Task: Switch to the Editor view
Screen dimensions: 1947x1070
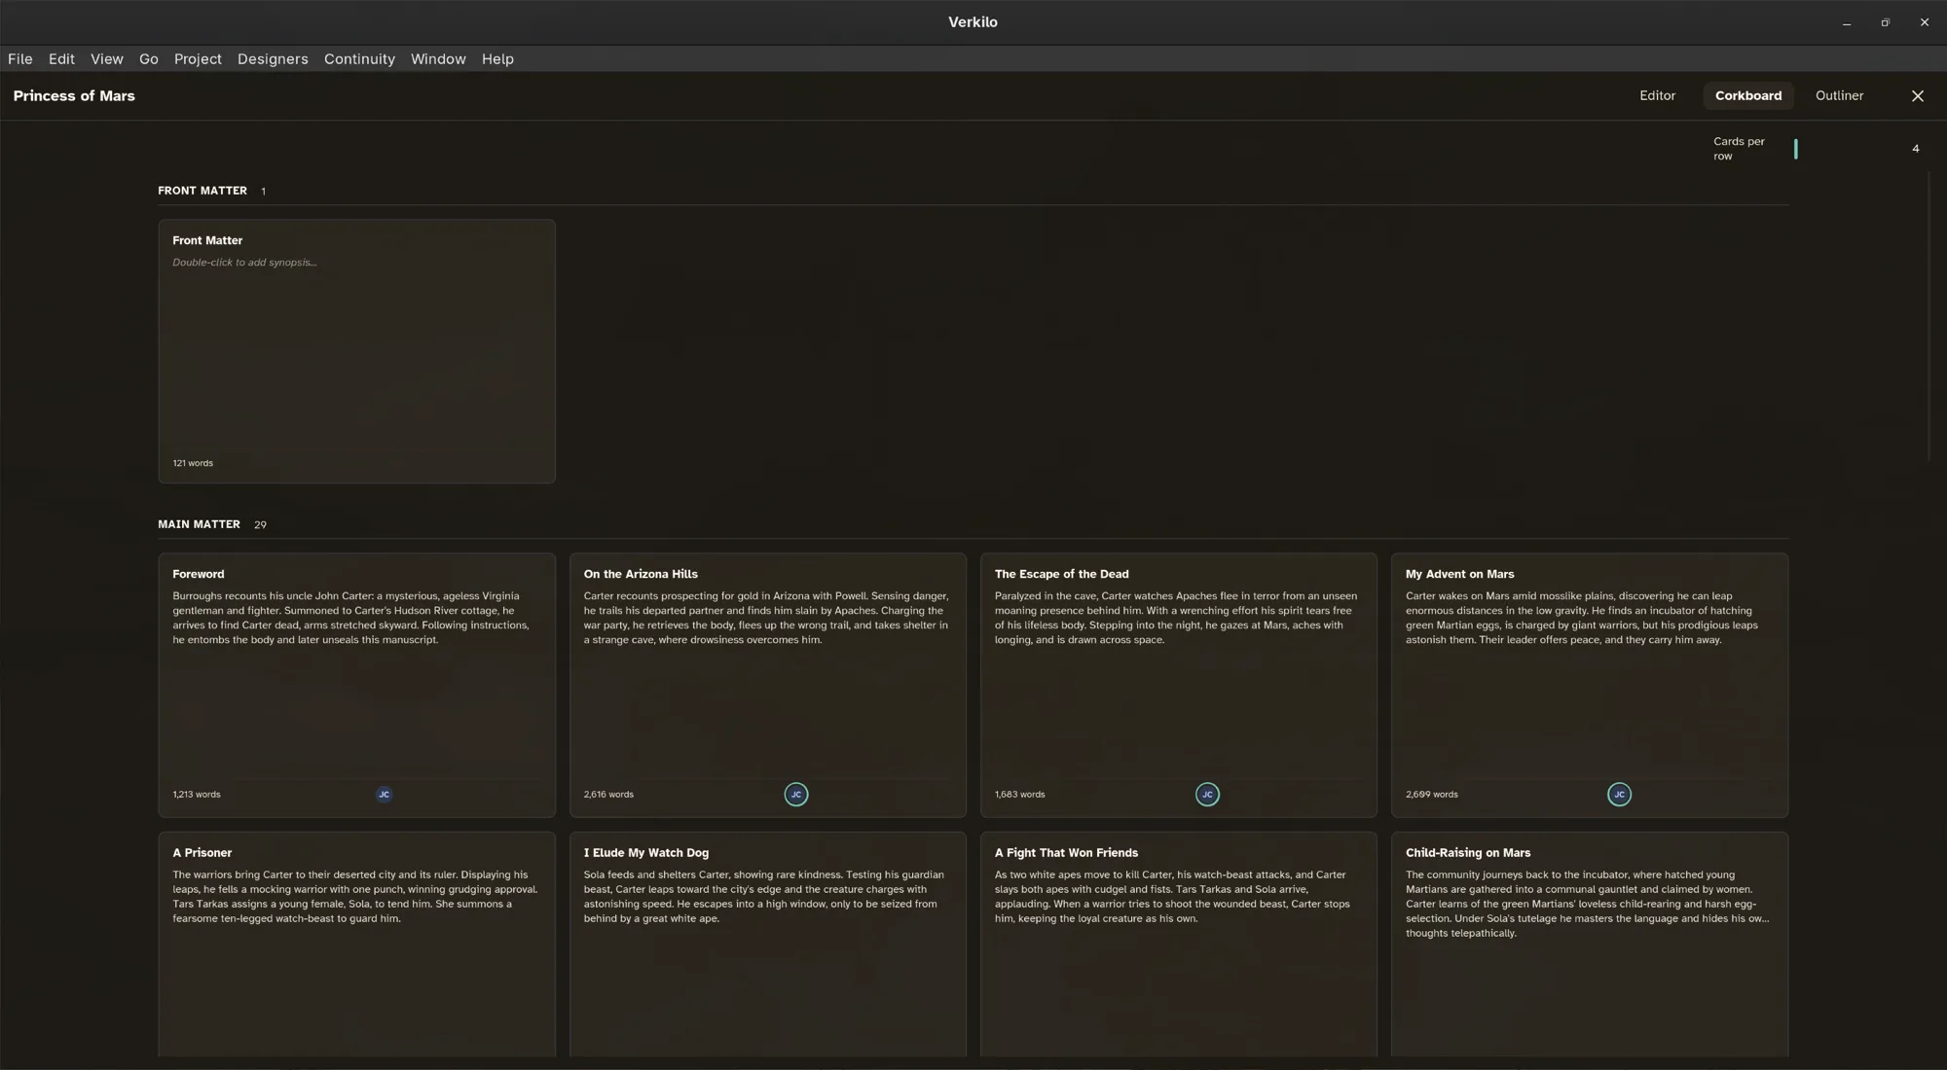Action: pyautogui.click(x=1657, y=95)
